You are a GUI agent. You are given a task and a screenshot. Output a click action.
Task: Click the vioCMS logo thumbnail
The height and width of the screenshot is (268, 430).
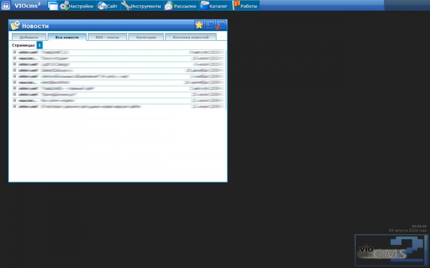391,250
